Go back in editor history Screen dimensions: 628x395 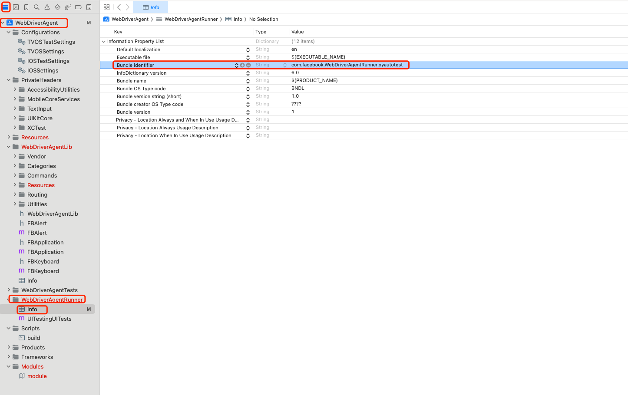point(119,7)
